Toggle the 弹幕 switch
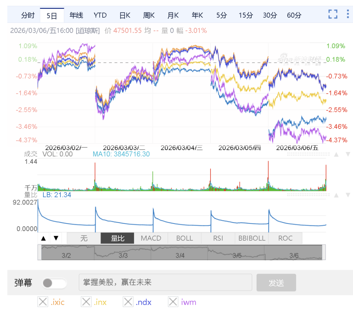The width and height of the screenshot is (353, 309). tap(54, 283)
